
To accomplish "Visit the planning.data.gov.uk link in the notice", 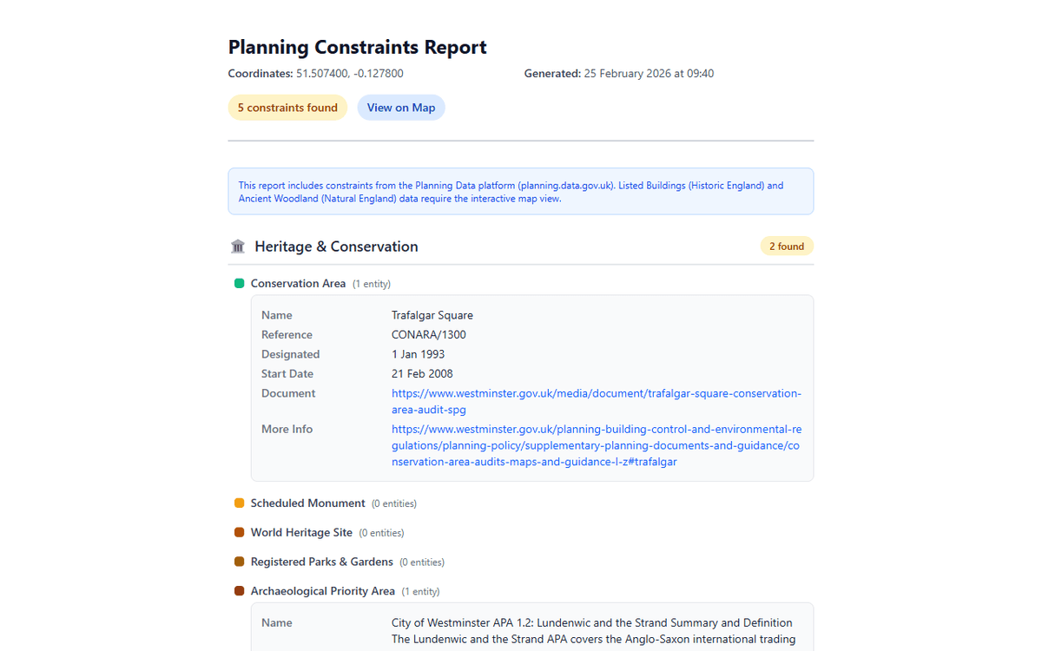I will [x=565, y=185].
